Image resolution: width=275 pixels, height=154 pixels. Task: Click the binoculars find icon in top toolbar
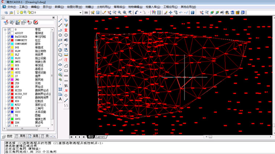click(x=222, y=12)
